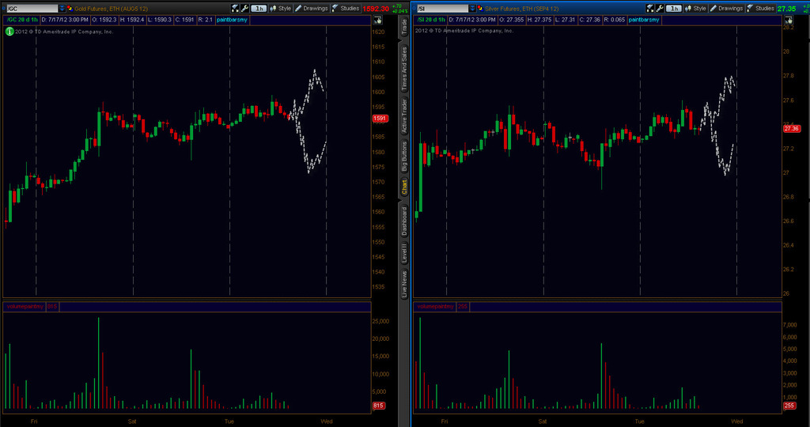Select the Chart side tab
The width and height of the screenshot is (810, 427).
(404, 187)
